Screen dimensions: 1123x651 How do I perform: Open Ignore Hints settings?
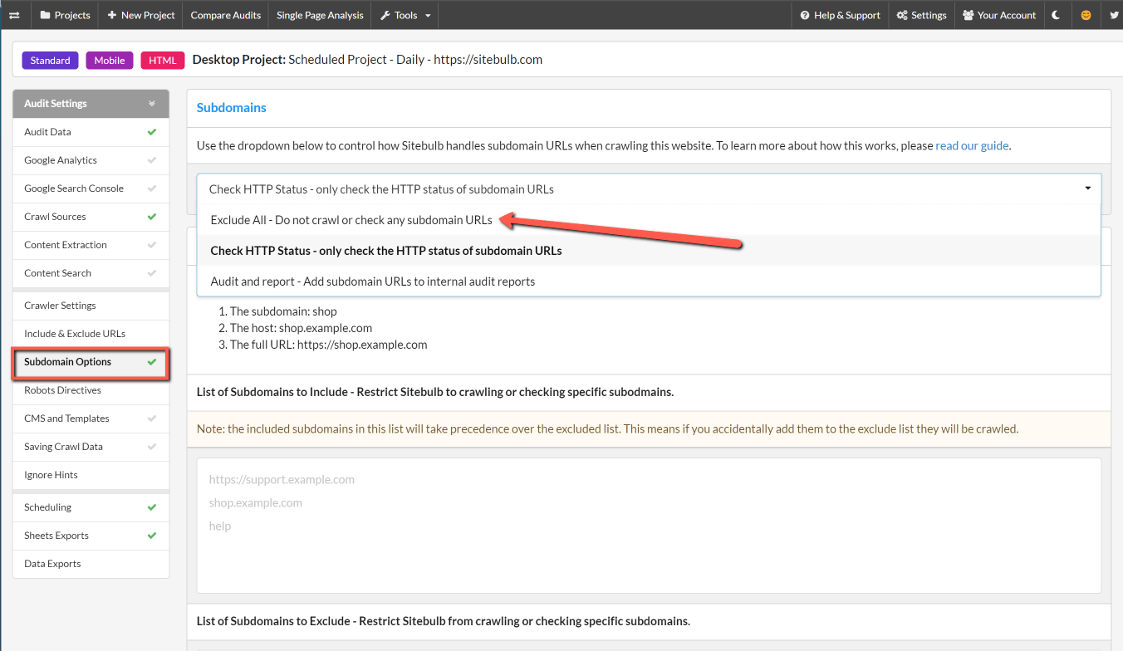[x=91, y=475]
